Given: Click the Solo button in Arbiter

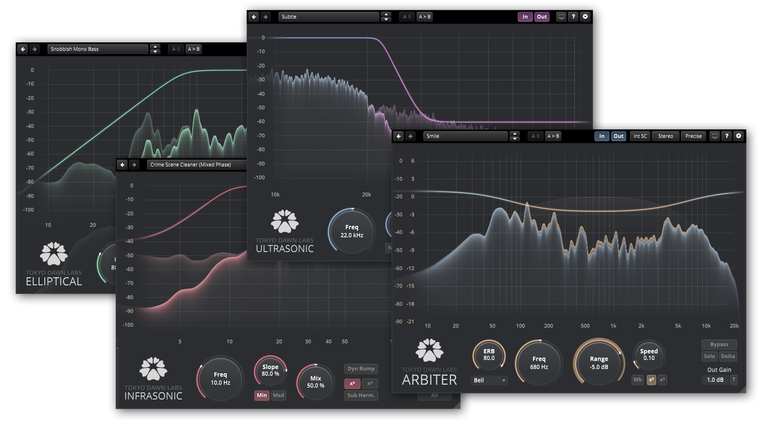Looking at the screenshot, I should point(710,356).
